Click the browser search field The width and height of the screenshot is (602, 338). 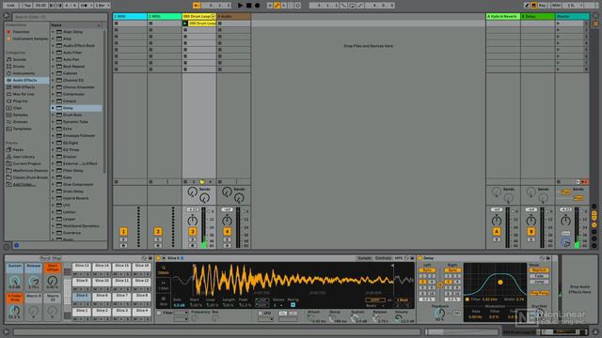(x=59, y=17)
